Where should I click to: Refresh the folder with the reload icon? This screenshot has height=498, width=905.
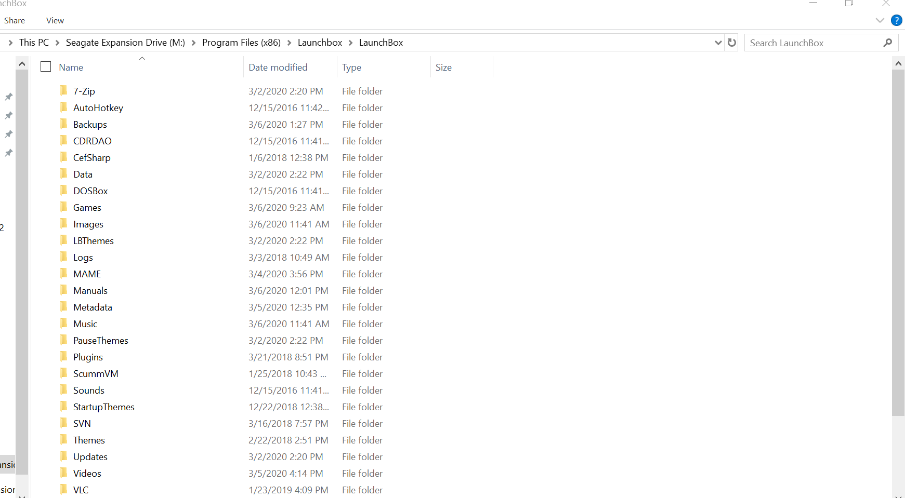click(x=732, y=43)
